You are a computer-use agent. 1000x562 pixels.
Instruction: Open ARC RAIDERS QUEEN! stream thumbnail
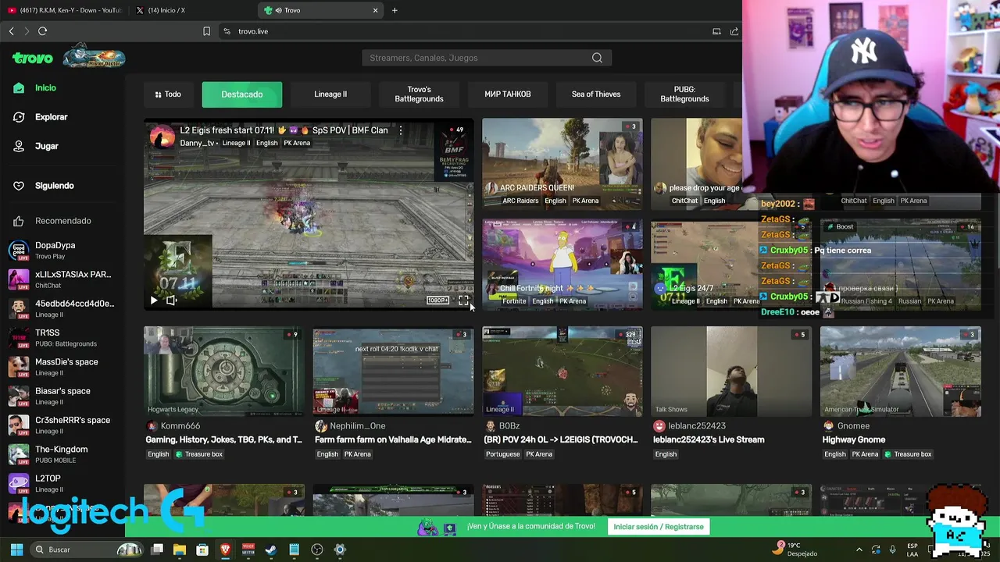(x=562, y=163)
